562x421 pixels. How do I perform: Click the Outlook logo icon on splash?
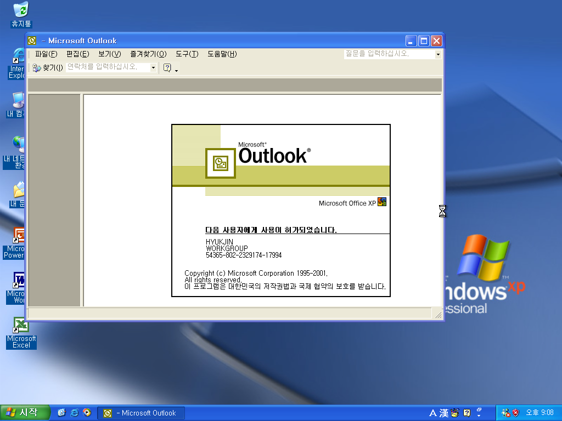click(221, 163)
